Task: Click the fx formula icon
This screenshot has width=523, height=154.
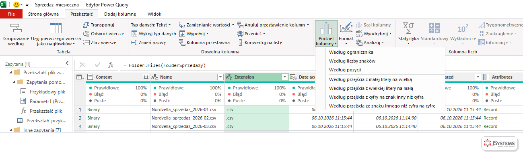Action: pyautogui.click(x=111, y=65)
